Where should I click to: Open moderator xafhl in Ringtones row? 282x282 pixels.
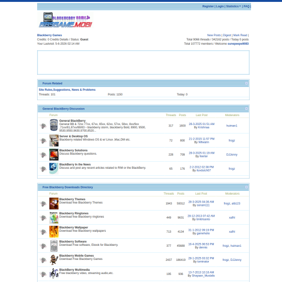pos(232,218)
